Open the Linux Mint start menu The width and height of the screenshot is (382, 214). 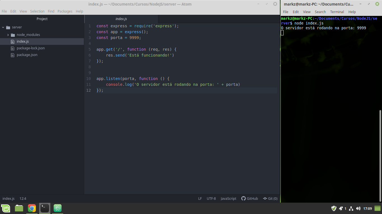(6, 208)
